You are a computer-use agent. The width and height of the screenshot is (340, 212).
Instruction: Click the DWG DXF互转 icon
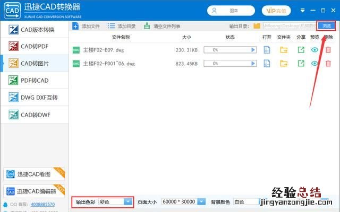[x=13, y=98]
